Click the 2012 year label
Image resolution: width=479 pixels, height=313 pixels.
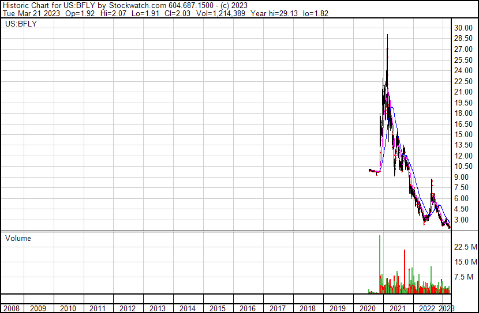(128, 308)
